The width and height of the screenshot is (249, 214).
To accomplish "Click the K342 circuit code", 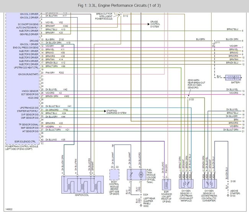I will [66, 26].
